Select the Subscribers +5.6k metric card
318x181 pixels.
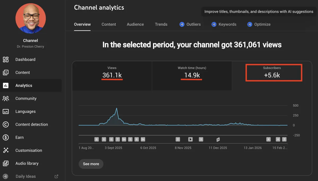(x=272, y=76)
